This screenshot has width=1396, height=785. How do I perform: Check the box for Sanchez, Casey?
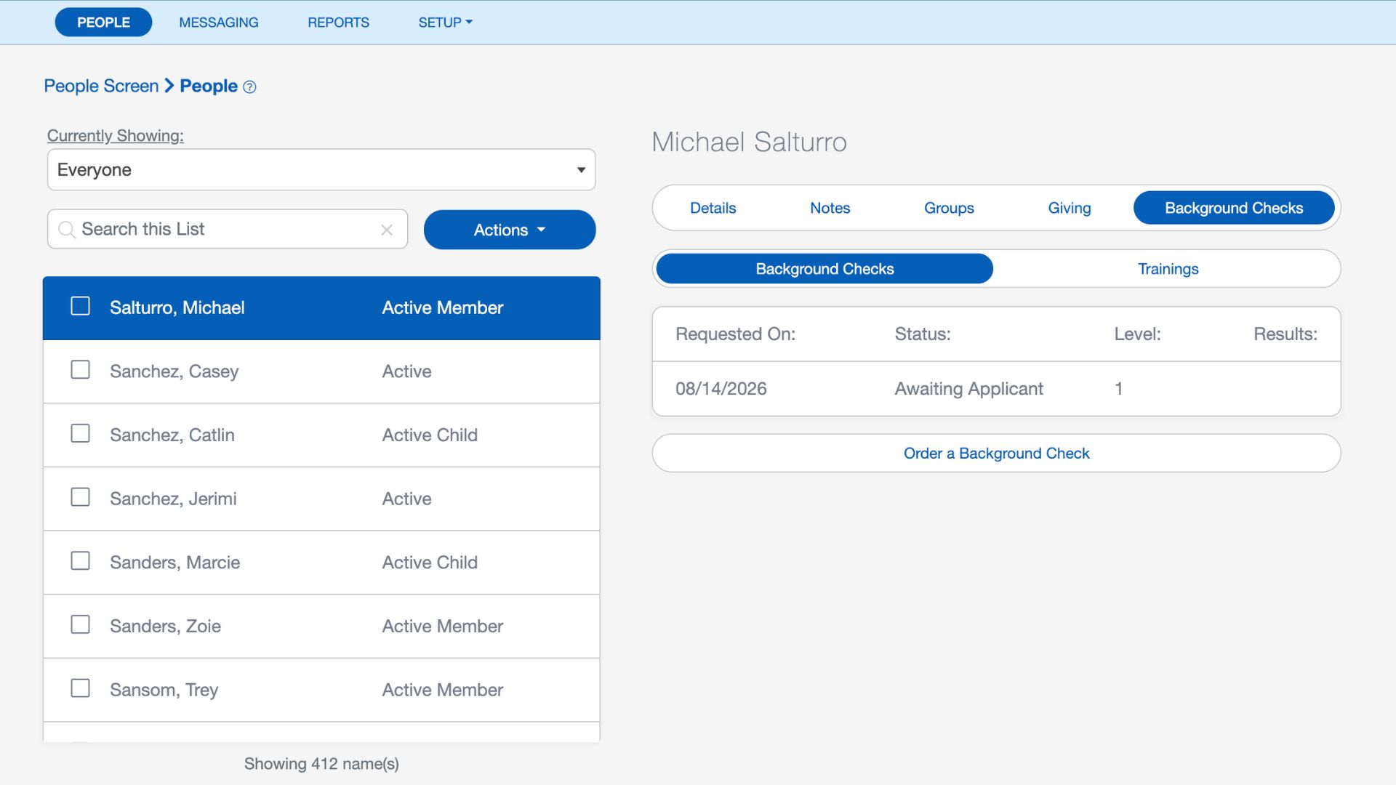pos(80,370)
